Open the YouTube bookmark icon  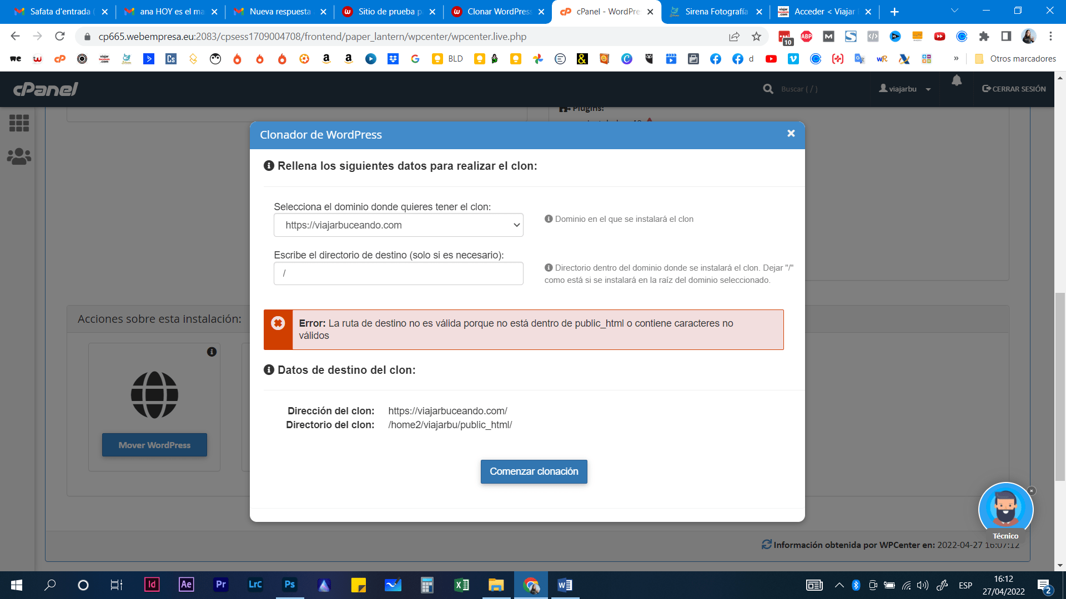point(771,59)
